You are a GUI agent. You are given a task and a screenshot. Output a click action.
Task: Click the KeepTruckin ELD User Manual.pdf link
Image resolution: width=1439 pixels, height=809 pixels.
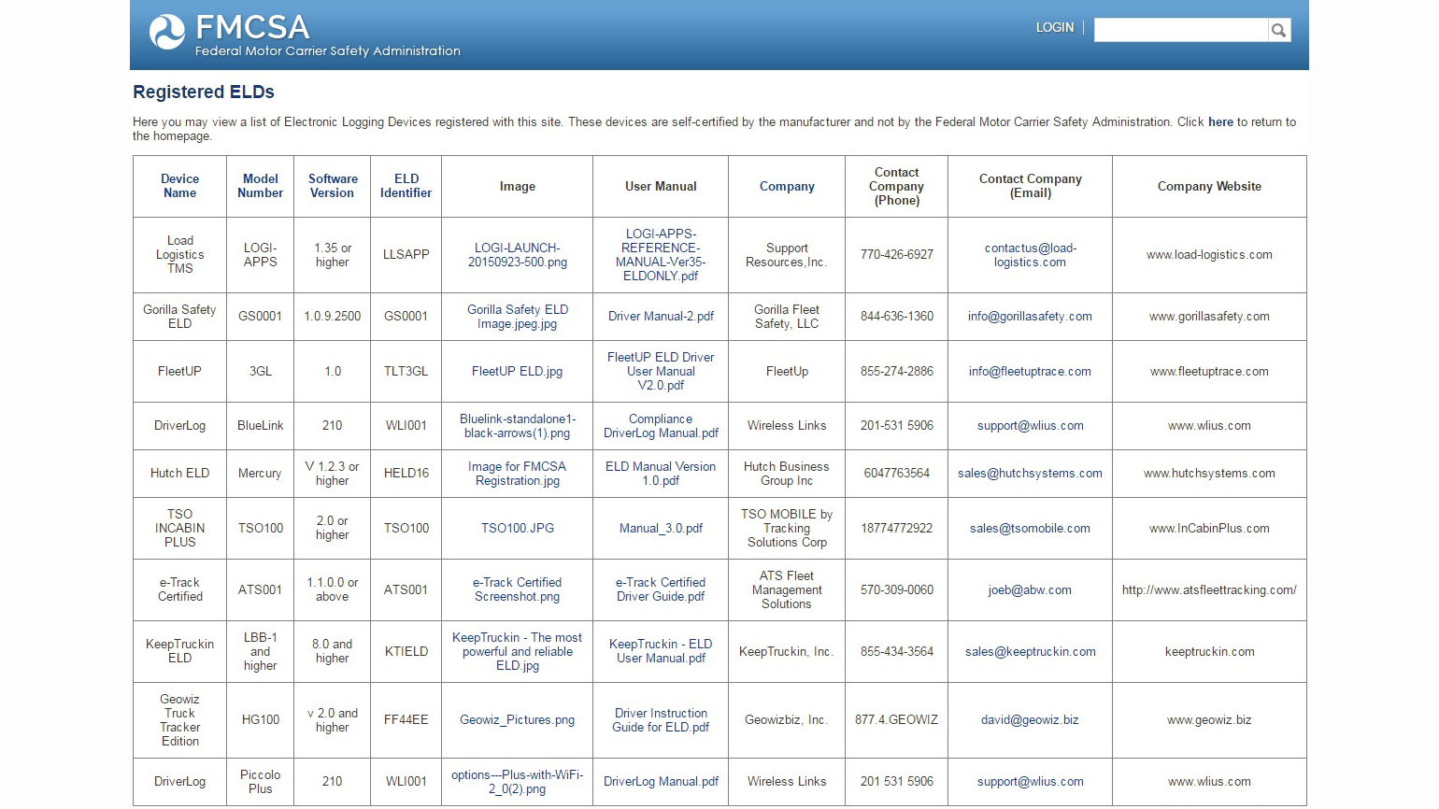tap(661, 651)
